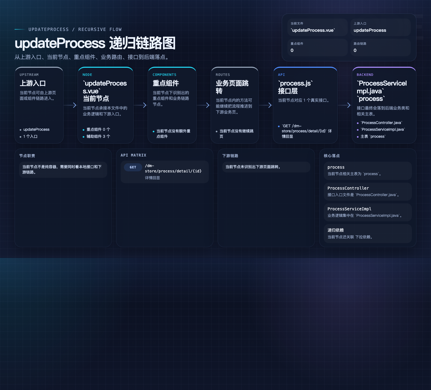Image resolution: width=431 pixels, height=390 pixels.
Task: Click the 当前节点不是纯容器 description box
Action: tap(63, 169)
